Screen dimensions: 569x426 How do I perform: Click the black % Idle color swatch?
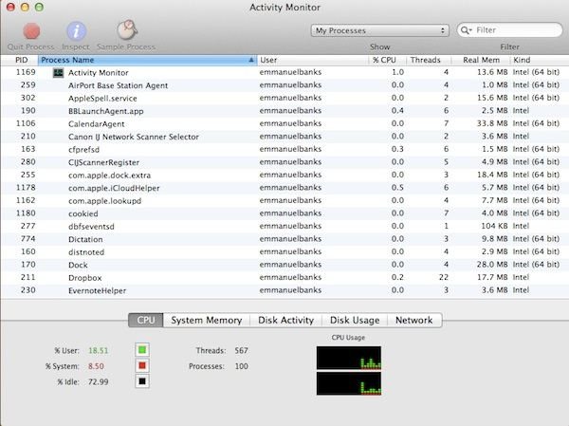click(142, 381)
